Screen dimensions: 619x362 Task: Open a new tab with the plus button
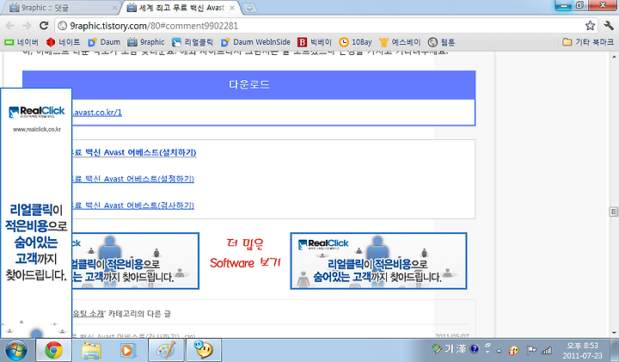pos(249,8)
